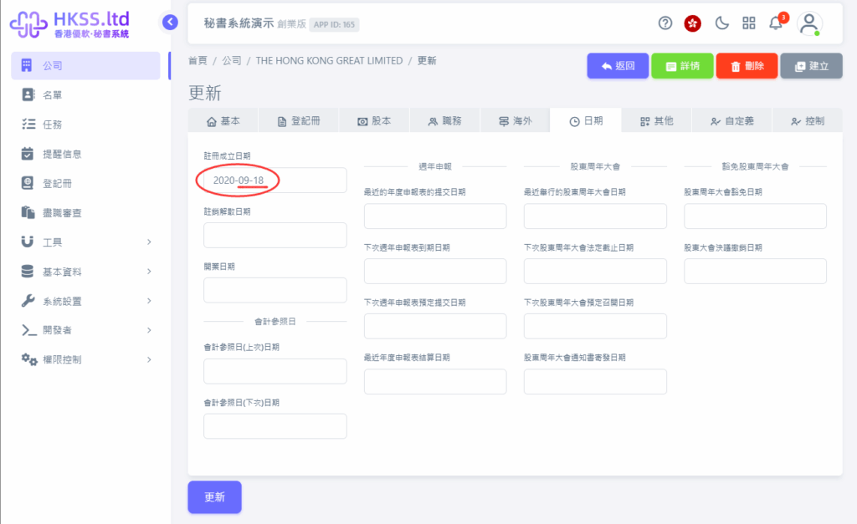Image resolution: width=857 pixels, height=524 pixels.
Task: Click the purple 更新 submit button
Action: click(x=214, y=496)
